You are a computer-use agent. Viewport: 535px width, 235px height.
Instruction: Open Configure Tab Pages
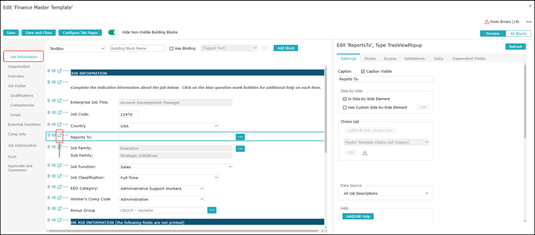80,33
